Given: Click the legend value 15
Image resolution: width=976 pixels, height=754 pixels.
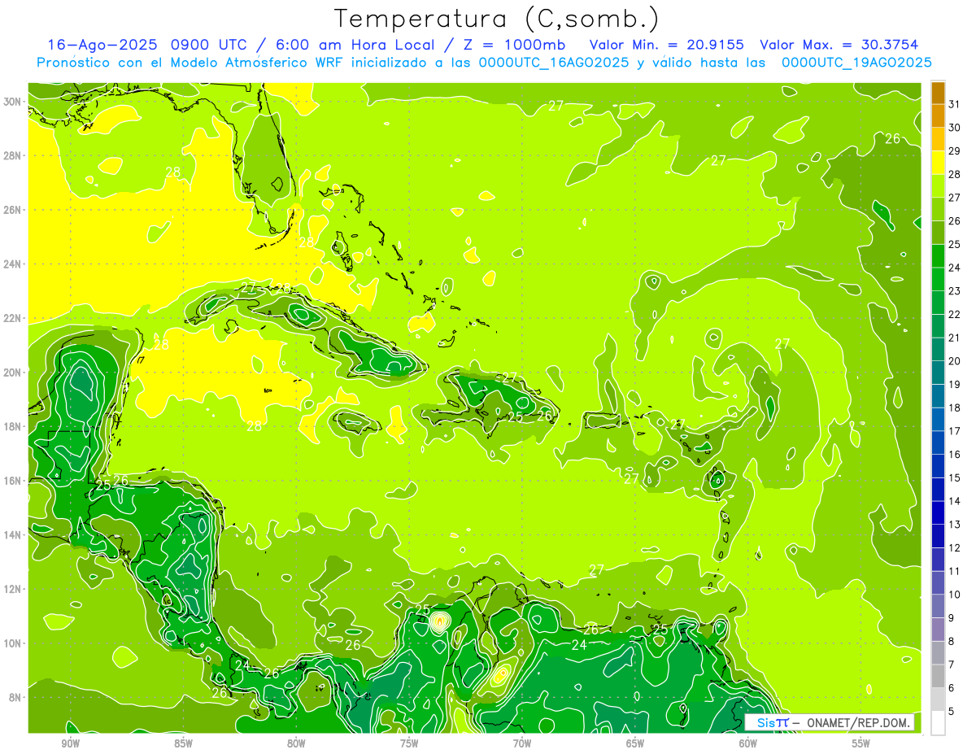Looking at the screenshot, I should tap(955, 477).
